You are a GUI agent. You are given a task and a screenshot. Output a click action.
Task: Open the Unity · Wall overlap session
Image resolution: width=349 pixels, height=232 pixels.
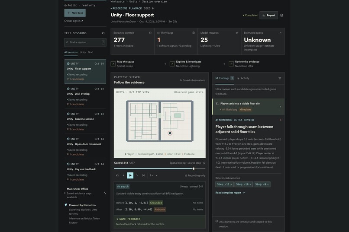[85, 96]
